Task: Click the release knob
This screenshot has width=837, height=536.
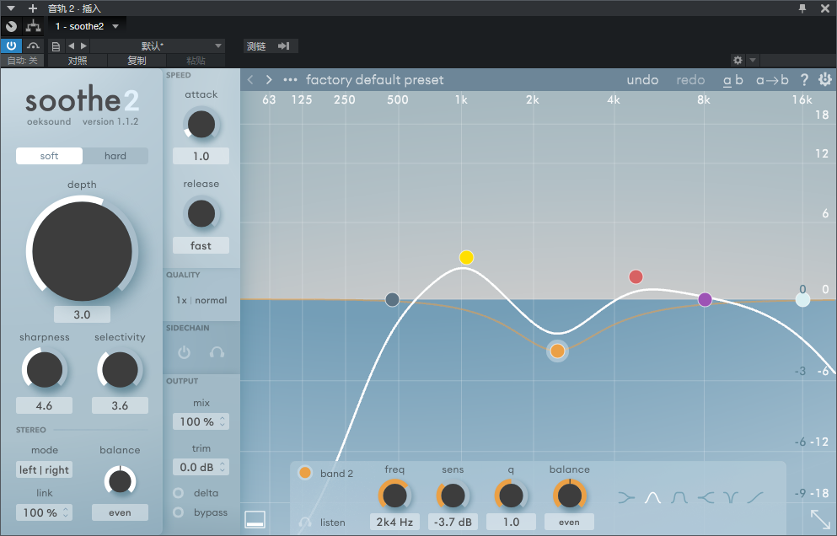Action: 201,214
